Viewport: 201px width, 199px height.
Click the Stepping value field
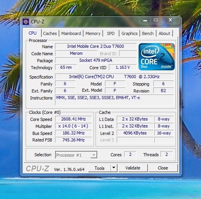(x=164, y=84)
